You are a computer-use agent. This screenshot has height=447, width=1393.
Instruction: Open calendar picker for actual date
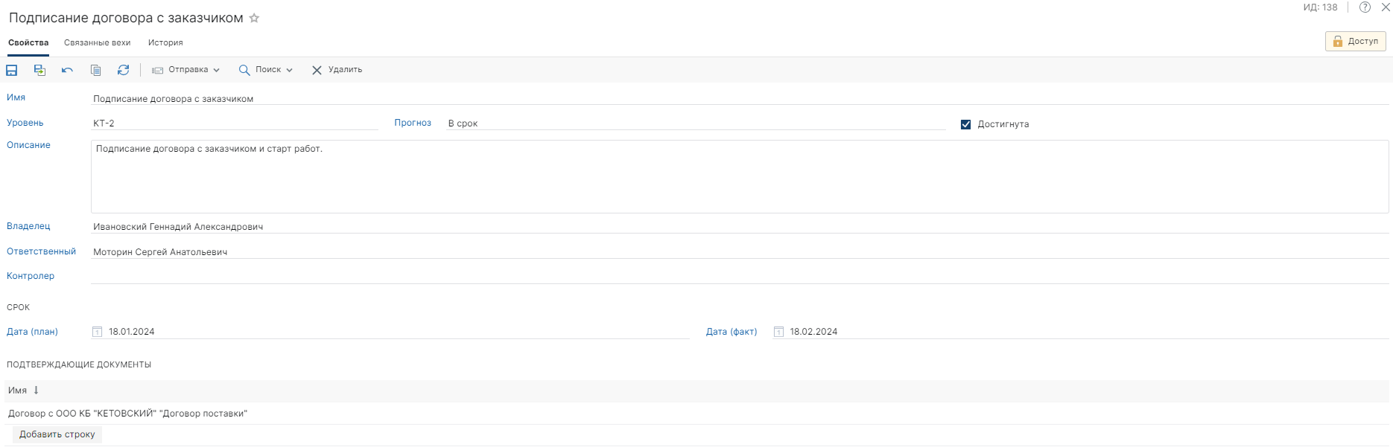tap(778, 332)
